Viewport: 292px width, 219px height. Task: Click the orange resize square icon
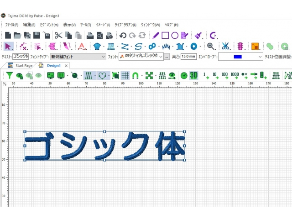255,47
